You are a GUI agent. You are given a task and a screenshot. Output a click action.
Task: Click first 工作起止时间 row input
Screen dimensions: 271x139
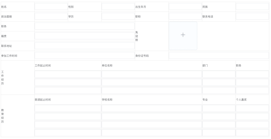click(68, 74)
